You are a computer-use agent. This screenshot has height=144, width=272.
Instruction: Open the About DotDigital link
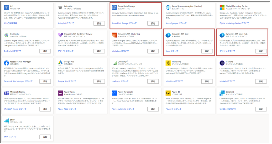(12, 51)
